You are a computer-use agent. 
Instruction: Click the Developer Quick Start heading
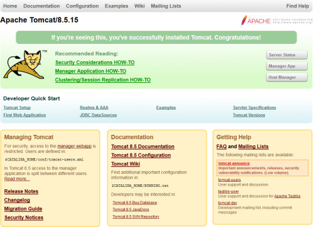click(31, 98)
